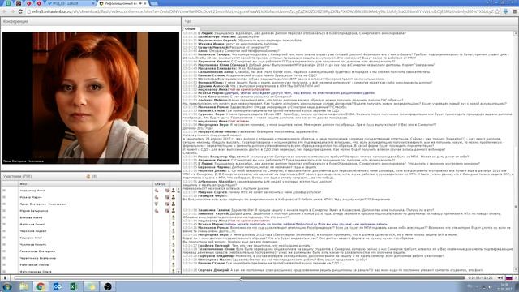Click the ФИО column header
This screenshot has width=519, height=292.
(x=85, y=184)
